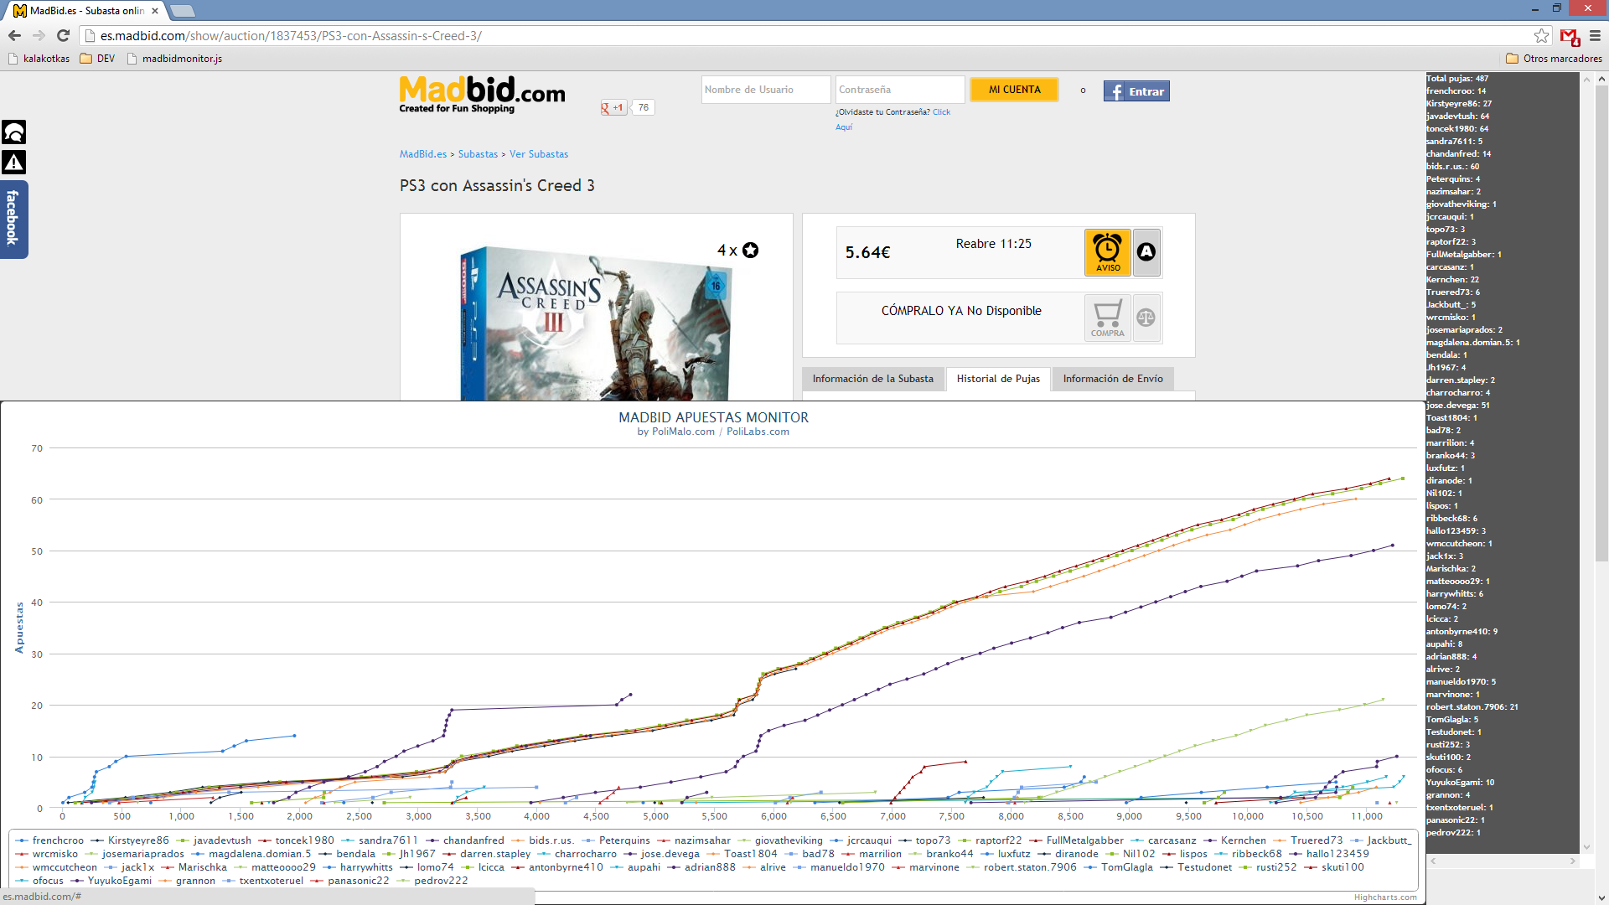
Task: Click the Madbid.com logo
Action: (482, 94)
